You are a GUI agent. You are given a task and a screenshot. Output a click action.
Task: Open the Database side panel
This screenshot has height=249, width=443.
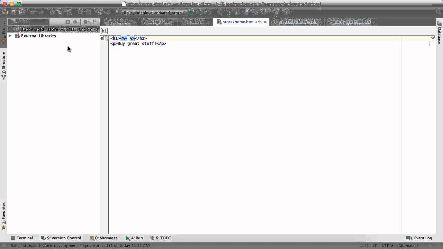point(440,33)
